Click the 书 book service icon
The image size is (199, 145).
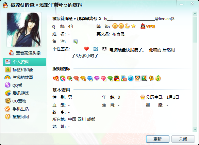click(151, 78)
